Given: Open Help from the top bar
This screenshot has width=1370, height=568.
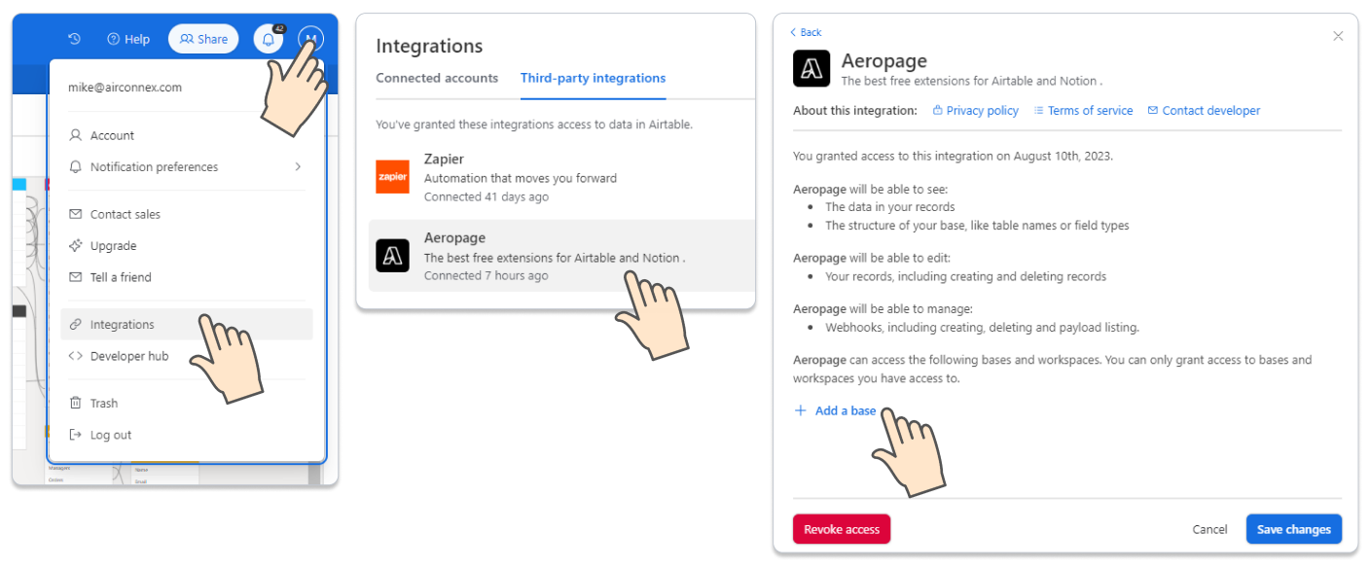Looking at the screenshot, I should [128, 39].
